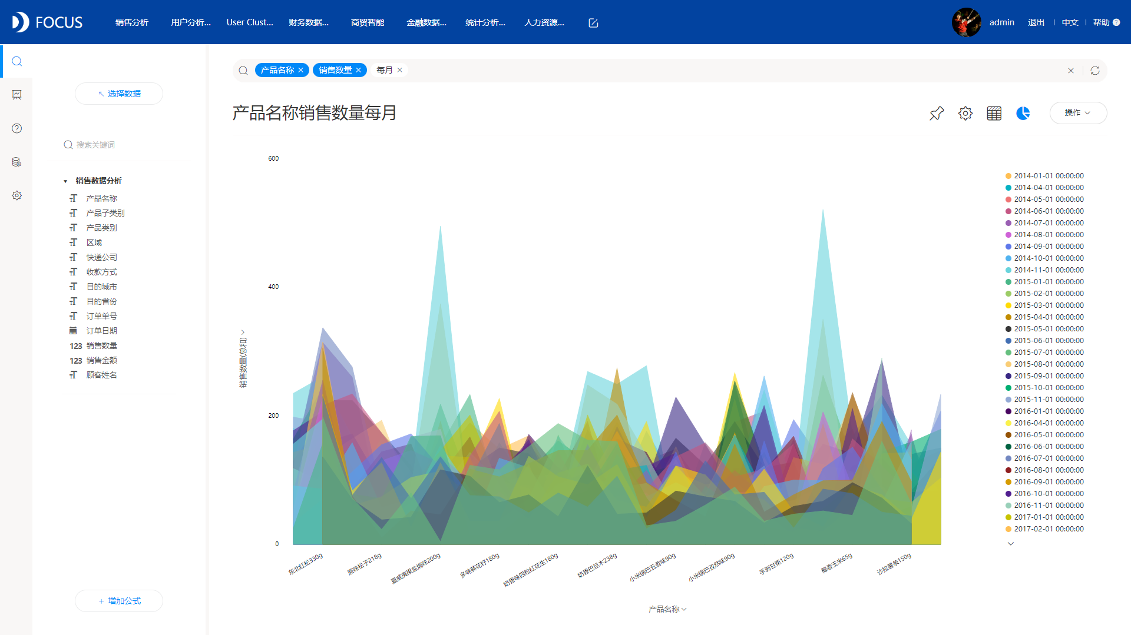Screen dimensions: 1131x635
Task: Open the help question icon in sidebar
Action: pyautogui.click(x=16, y=128)
